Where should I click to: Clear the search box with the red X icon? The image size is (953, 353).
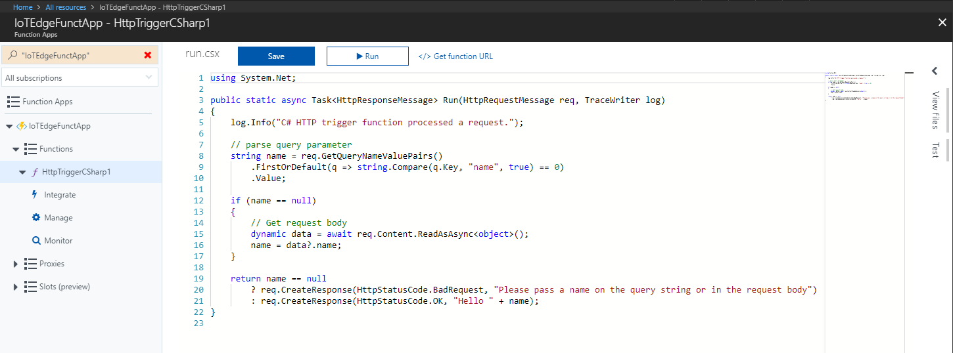pos(148,56)
